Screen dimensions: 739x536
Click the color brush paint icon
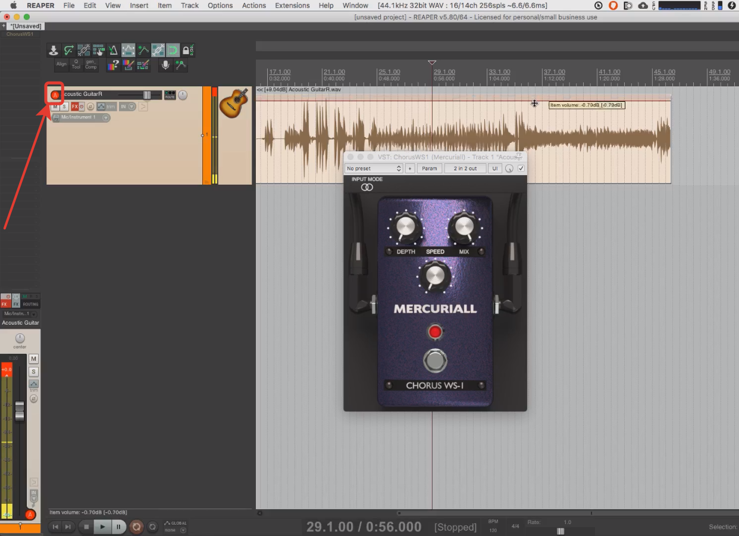(x=128, y=65)
